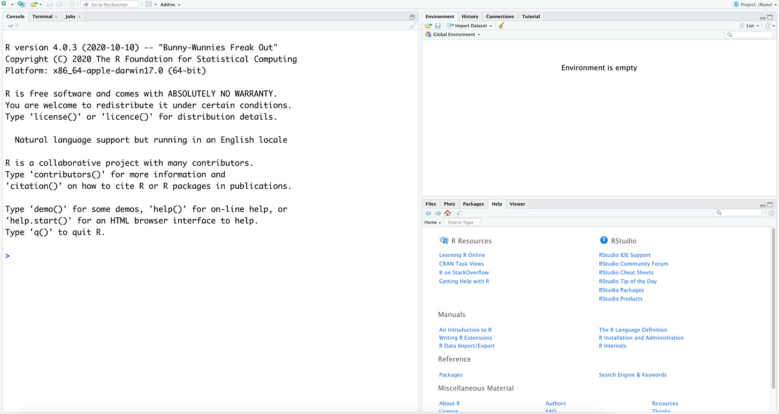Focus the Environment search field
The image size is (779, 414).
click(x=749, y=35)
